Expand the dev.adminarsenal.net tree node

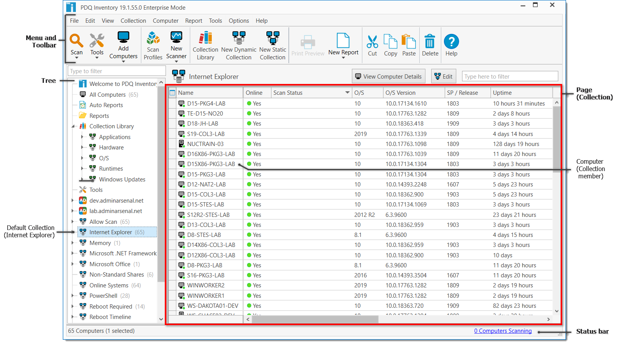pos(73,200)
